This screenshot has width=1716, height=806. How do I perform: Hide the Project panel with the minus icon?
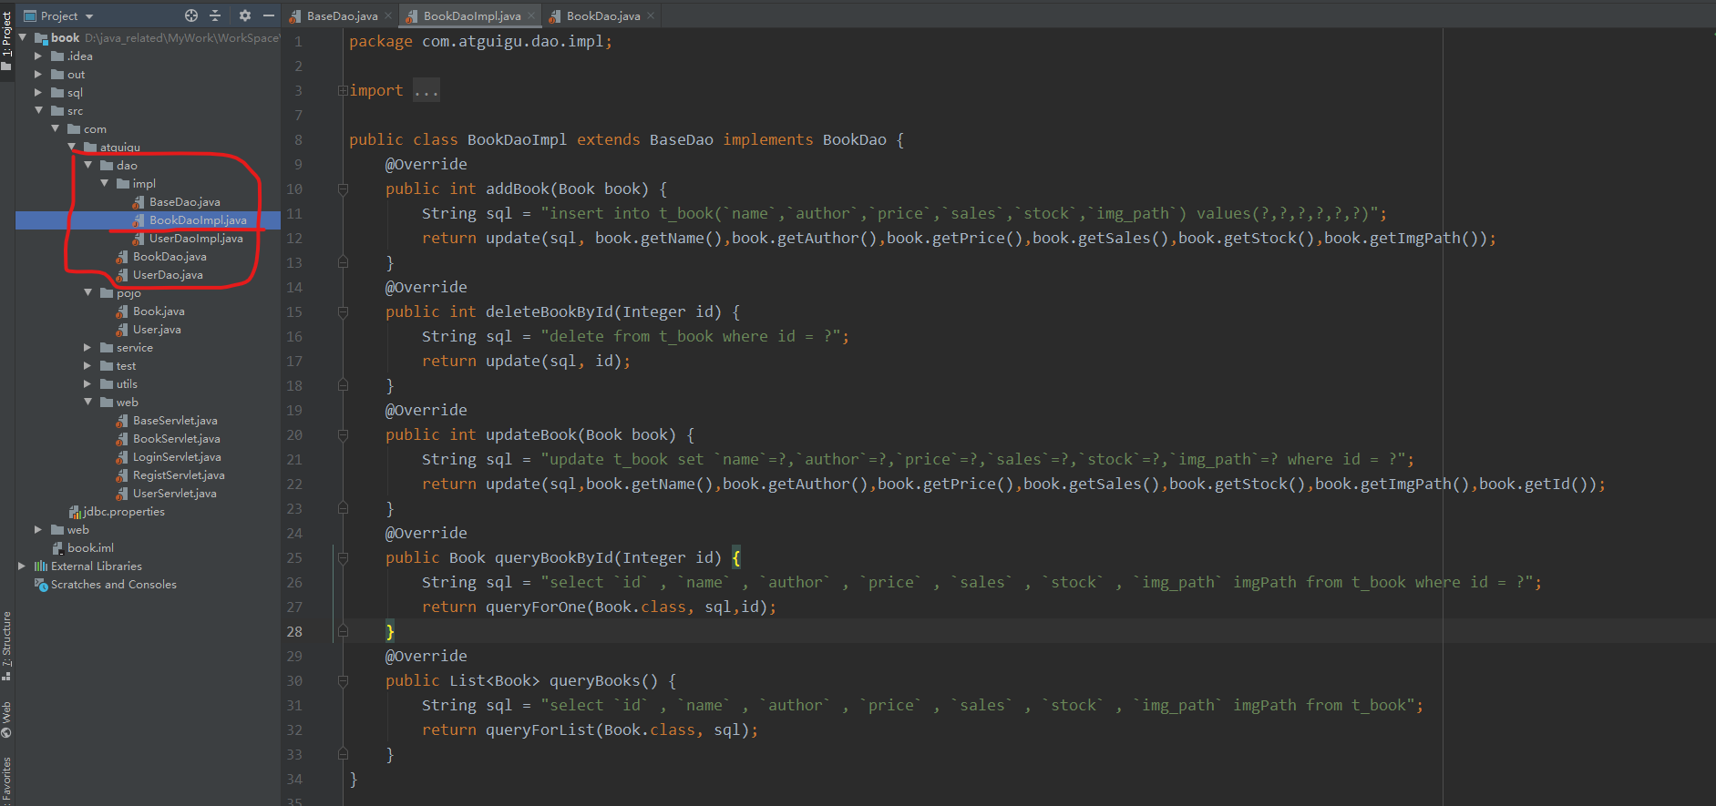coord(268,15)
